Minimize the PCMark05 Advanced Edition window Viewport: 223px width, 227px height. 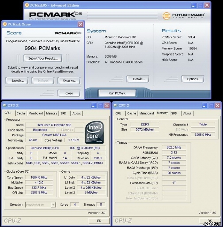pyautogui.click(x=194, y=5)
